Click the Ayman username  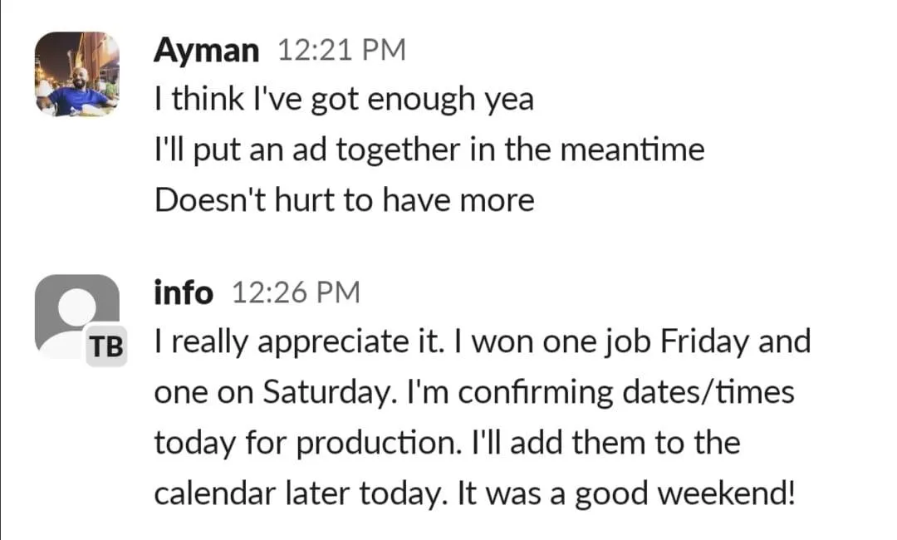point(206,51)
